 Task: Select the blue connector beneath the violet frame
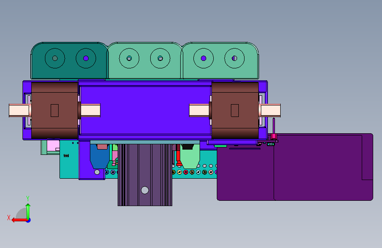(100, 156)
